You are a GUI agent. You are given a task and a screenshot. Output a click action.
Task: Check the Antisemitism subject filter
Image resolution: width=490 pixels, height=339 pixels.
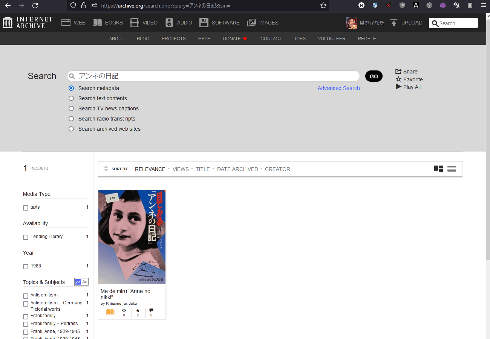(x=26, y=296)
